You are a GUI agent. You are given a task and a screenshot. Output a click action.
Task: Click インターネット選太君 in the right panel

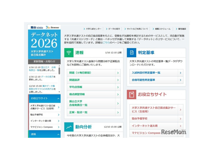[x=146, y=125]
